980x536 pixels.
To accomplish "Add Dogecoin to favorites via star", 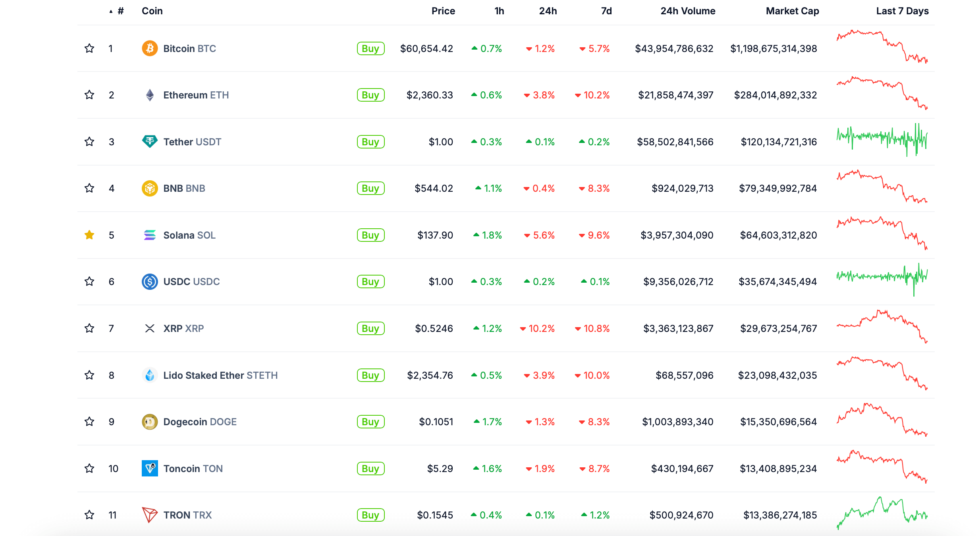I will 89,422.
